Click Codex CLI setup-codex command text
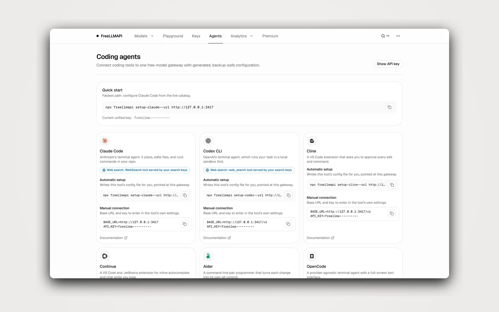 [x=244, y=195]
